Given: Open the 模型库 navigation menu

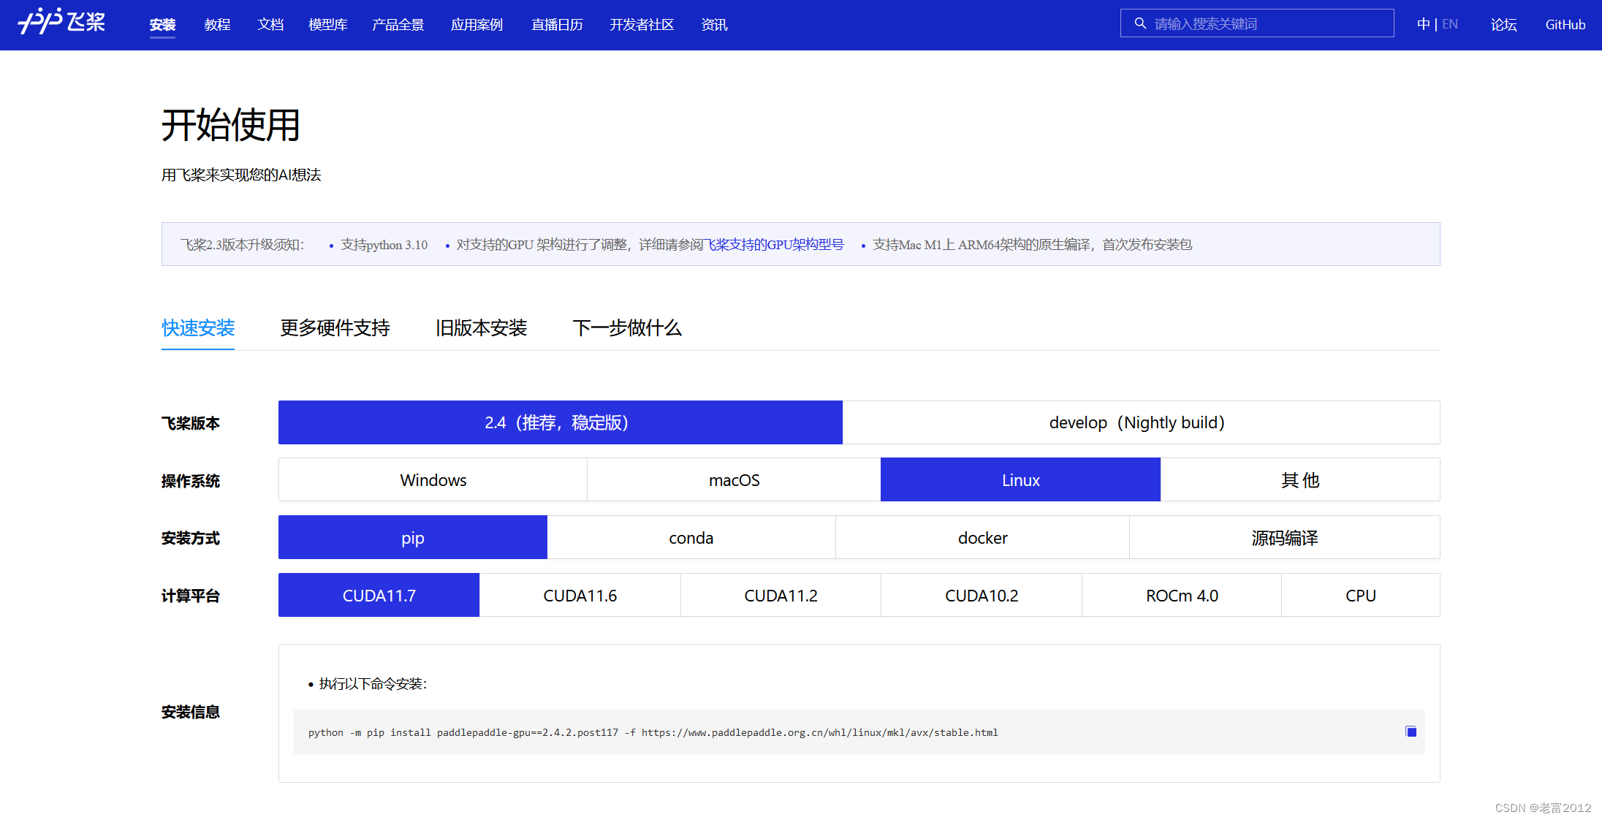Looking at the screenshot, I should tap(327, 25).
